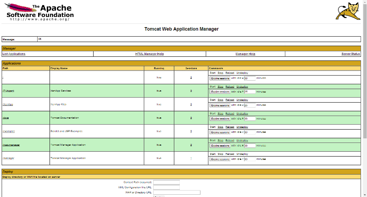This screenshot has height=197, width=367.
Task: Click the scrollbar down arrow
Action: pyautogui.click(x=365, y=195)
